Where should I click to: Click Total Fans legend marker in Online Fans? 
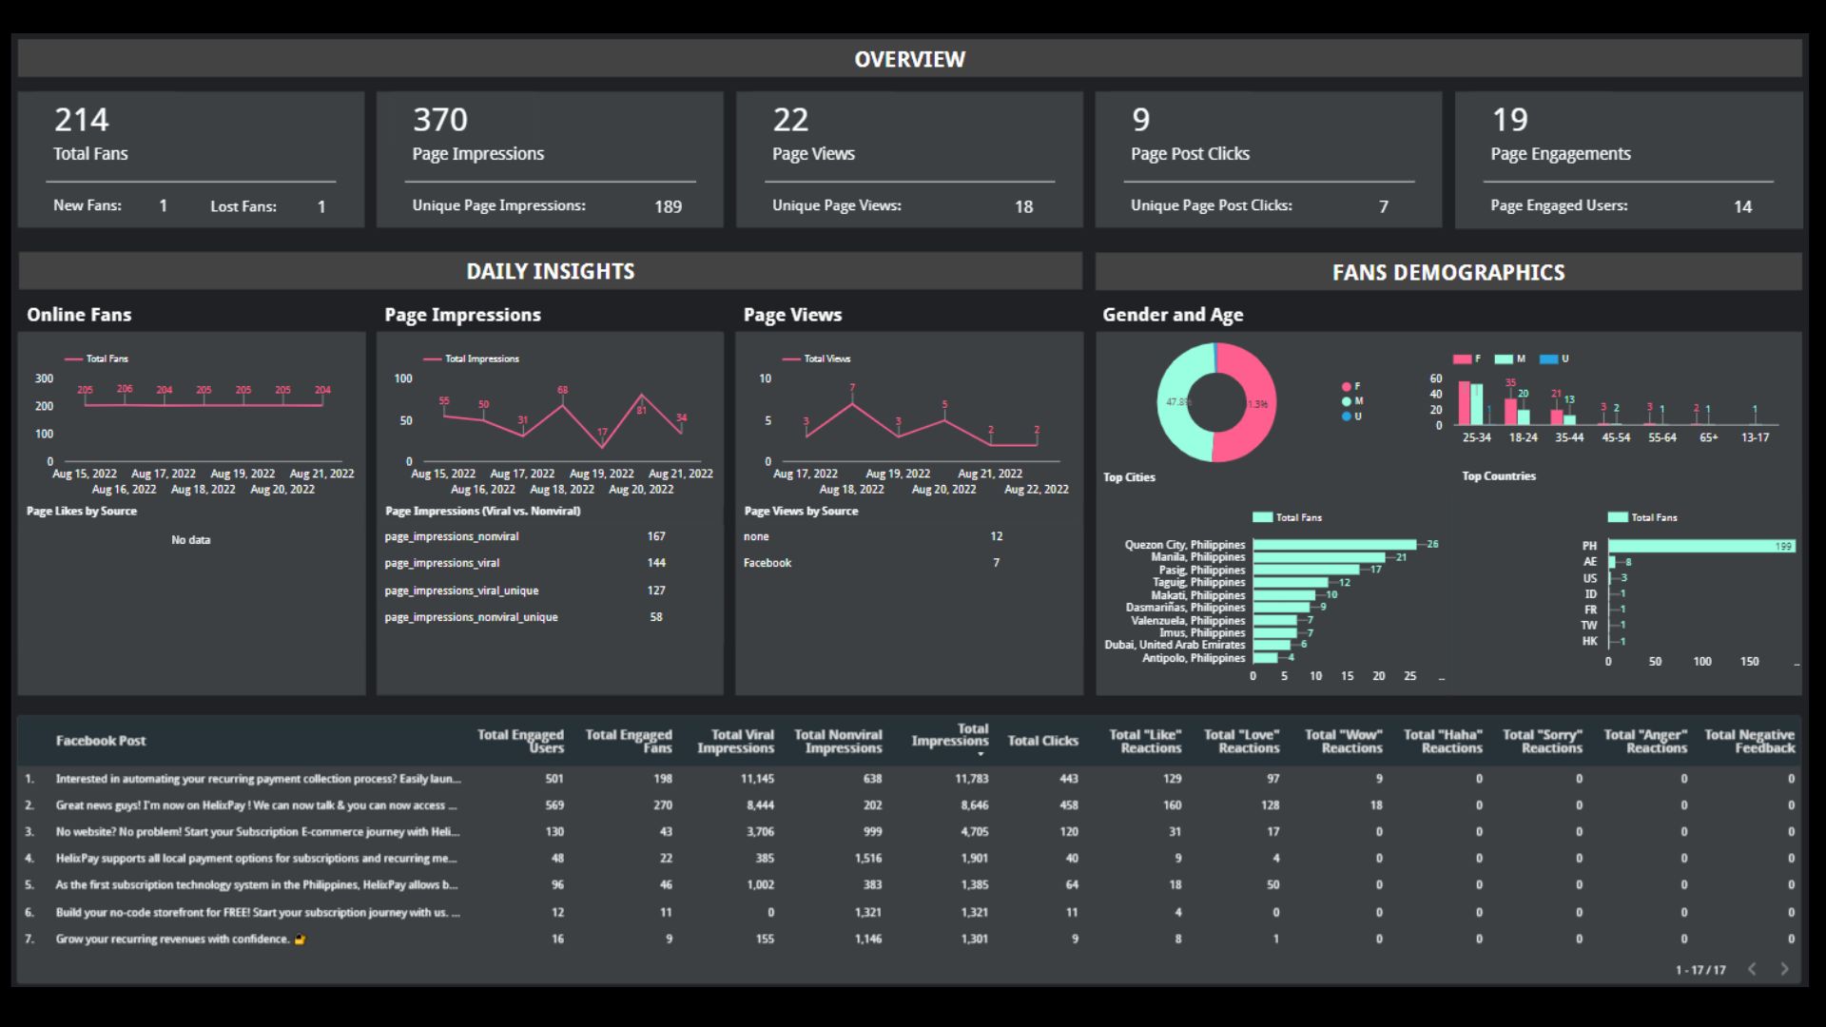(73, 359)
